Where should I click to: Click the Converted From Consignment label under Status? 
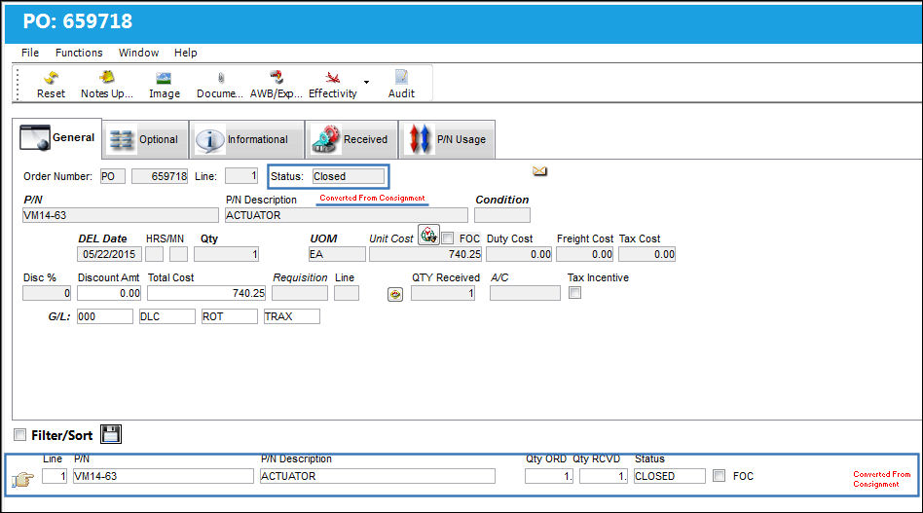[372, 199]
